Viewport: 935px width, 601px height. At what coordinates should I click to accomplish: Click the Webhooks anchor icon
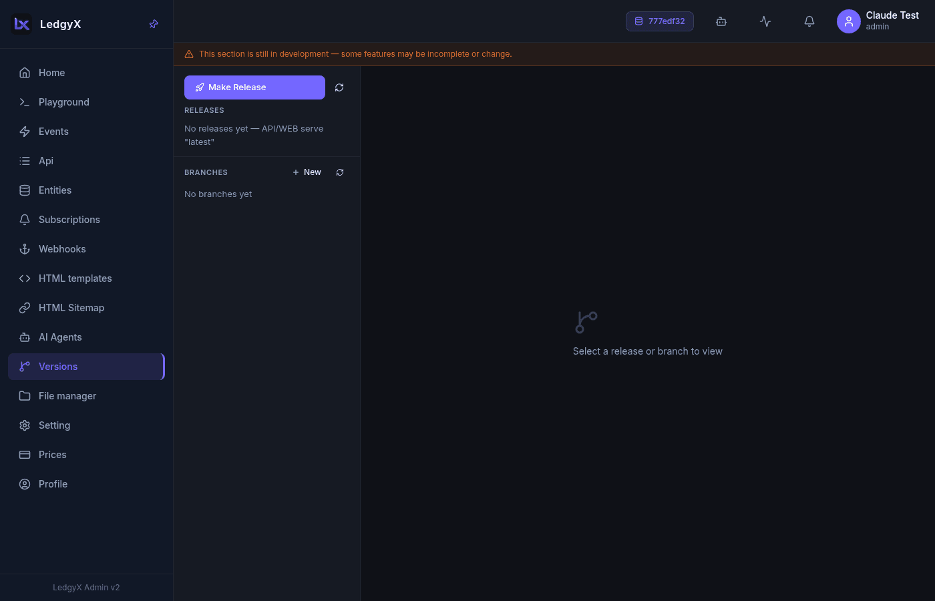tap(25, 249)
